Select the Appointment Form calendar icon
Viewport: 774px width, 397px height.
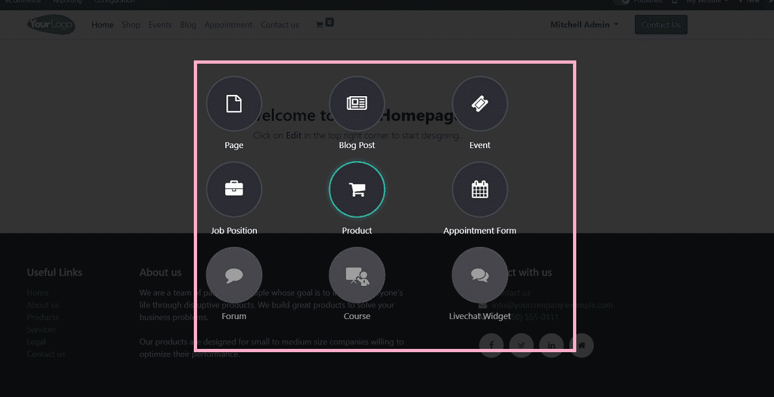click(480, 189)
